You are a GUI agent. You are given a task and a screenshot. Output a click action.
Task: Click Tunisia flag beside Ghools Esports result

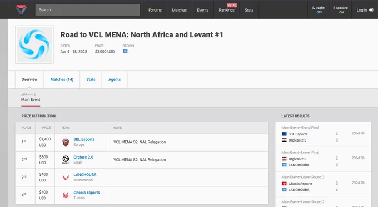pyautogui.click(x=284, y=184)
